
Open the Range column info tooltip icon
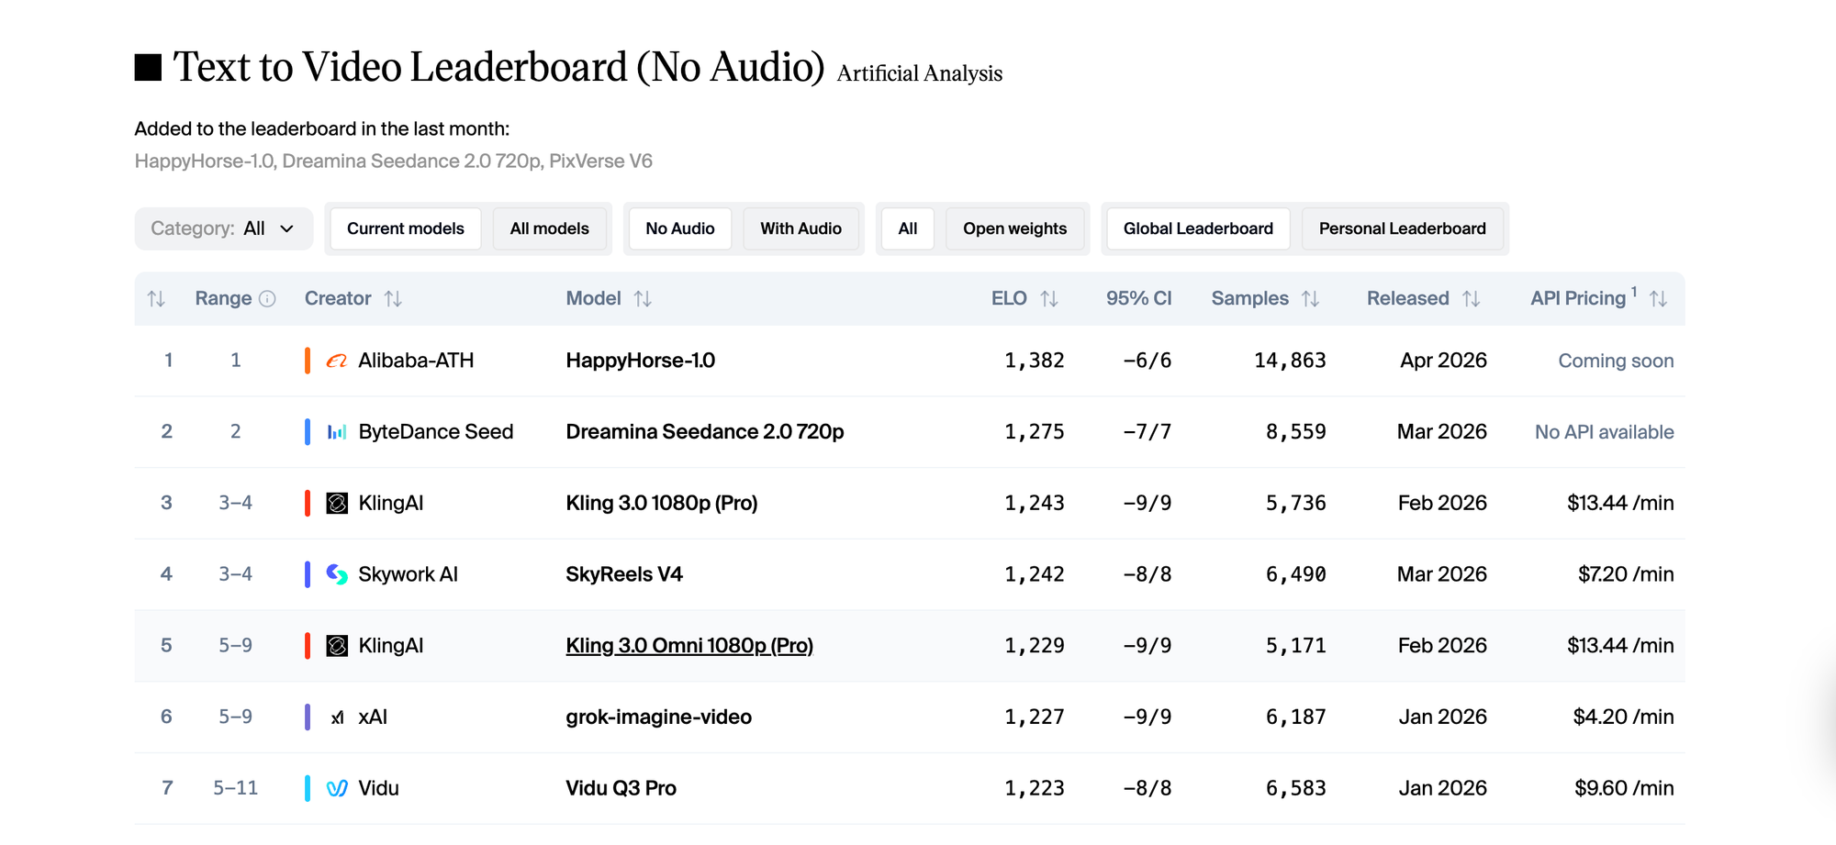(267, 297)
